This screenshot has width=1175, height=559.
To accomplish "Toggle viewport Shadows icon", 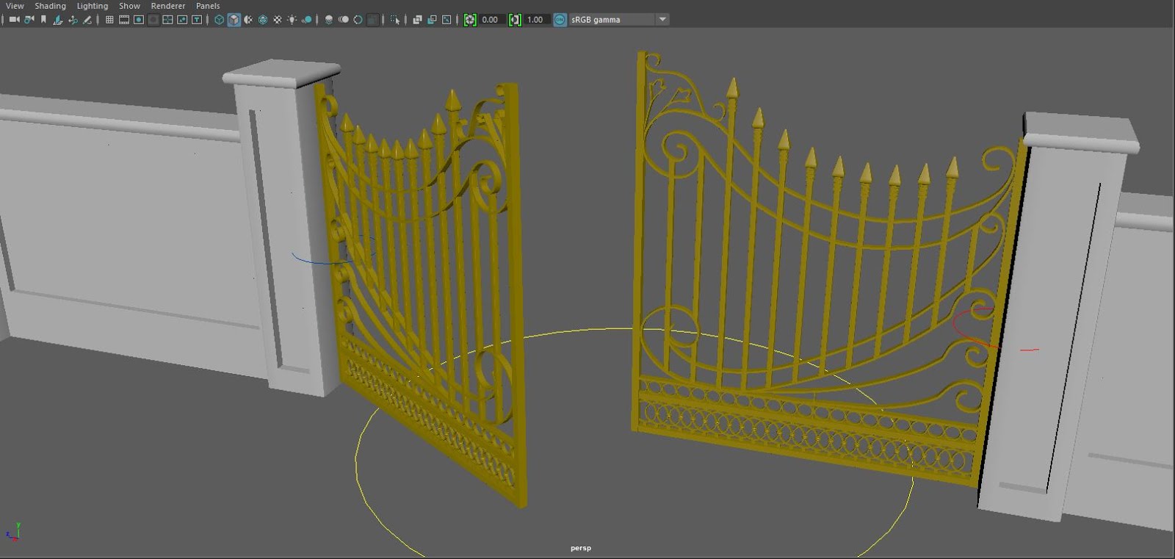I will point(307,20).
